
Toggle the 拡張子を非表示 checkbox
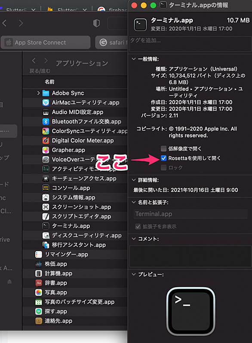coord(138,226)
